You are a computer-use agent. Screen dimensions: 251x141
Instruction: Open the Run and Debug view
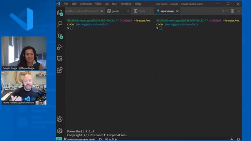pos(60,47)
